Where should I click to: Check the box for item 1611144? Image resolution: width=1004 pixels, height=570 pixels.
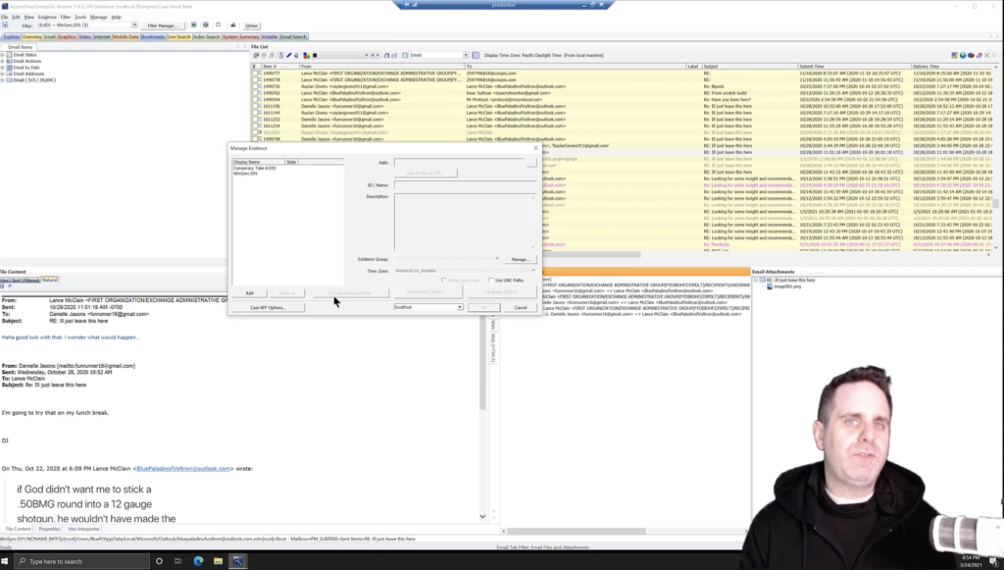257,113
